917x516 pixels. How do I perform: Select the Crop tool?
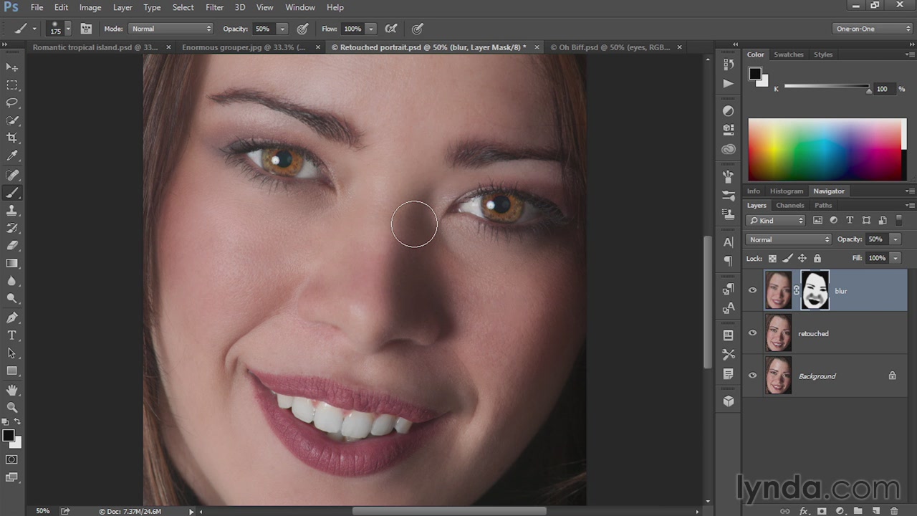pos(12,138)
